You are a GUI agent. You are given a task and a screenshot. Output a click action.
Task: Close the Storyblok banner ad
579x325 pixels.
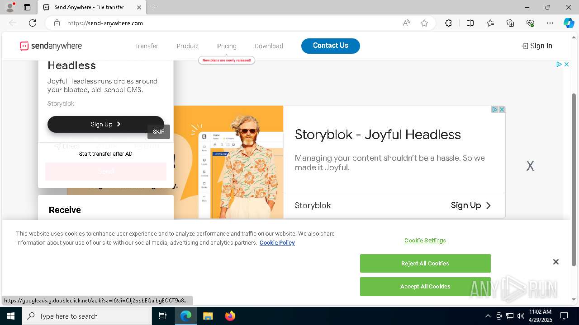coord(502,109)
